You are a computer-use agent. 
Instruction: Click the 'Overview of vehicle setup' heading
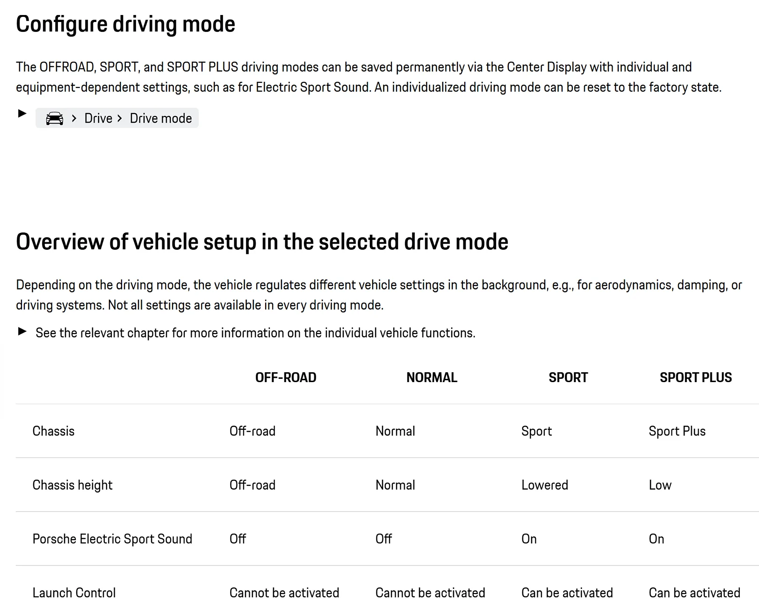click(x=262, y=242)
